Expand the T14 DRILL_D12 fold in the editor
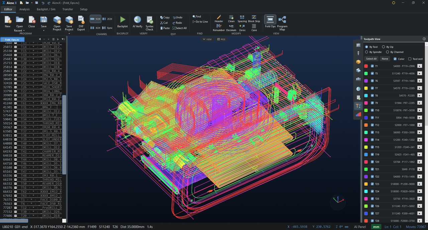The height and width of the screenshot is (230, 428). 15,47
